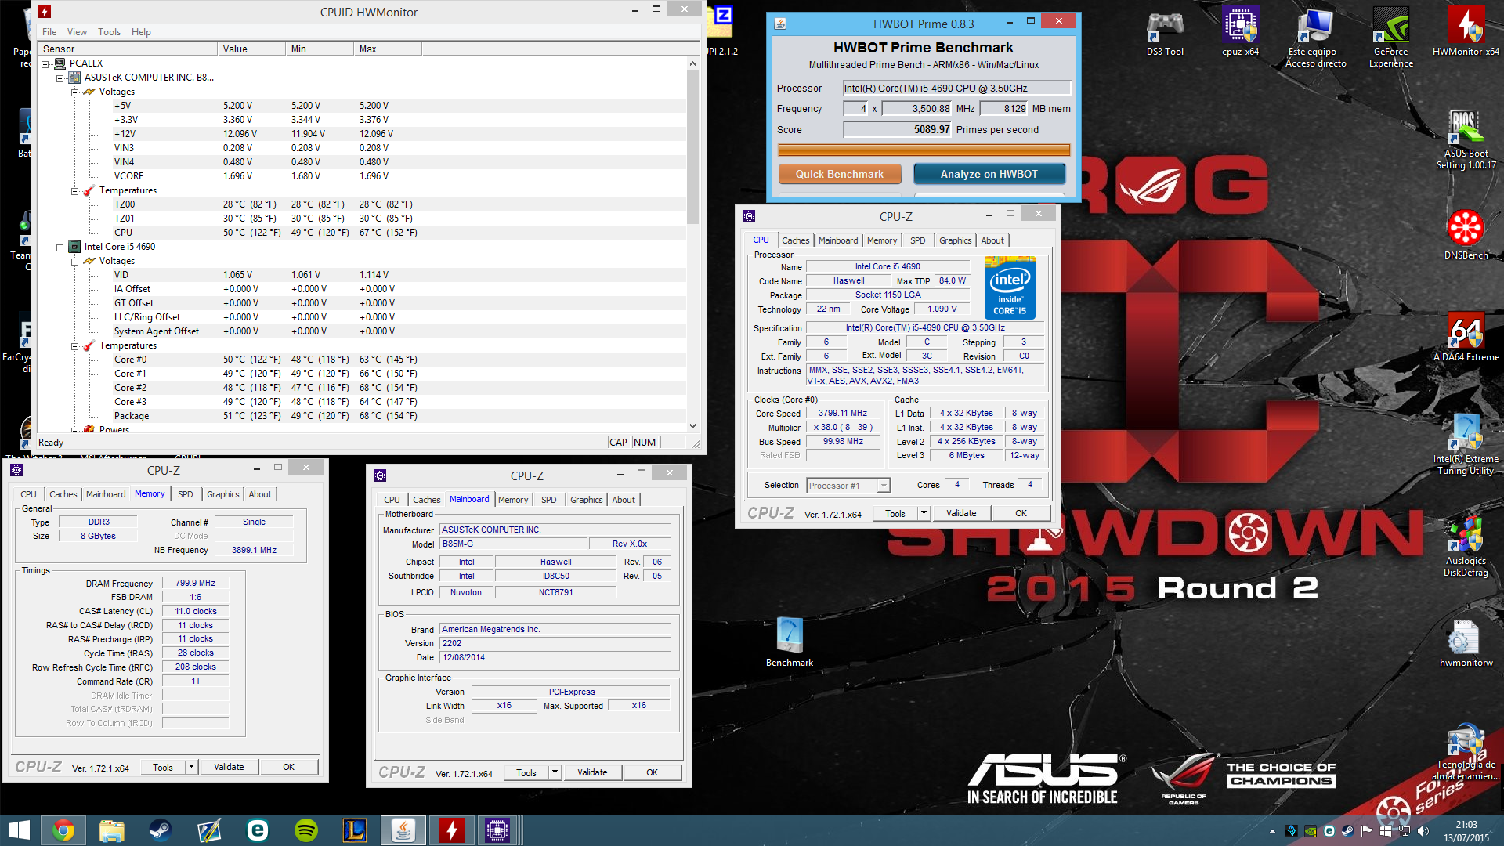Open ASUS Boot Setting desktop icon
The height and width of the screenshot is (846, 1504).
pyautogui.click(x=1466, y=139)
